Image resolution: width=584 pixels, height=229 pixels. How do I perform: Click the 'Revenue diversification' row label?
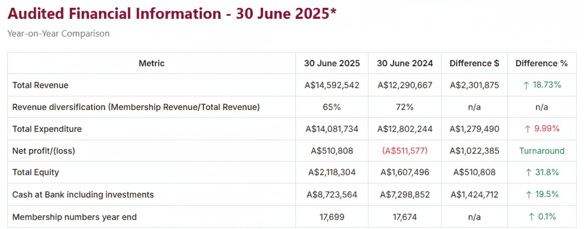[136, 107]
